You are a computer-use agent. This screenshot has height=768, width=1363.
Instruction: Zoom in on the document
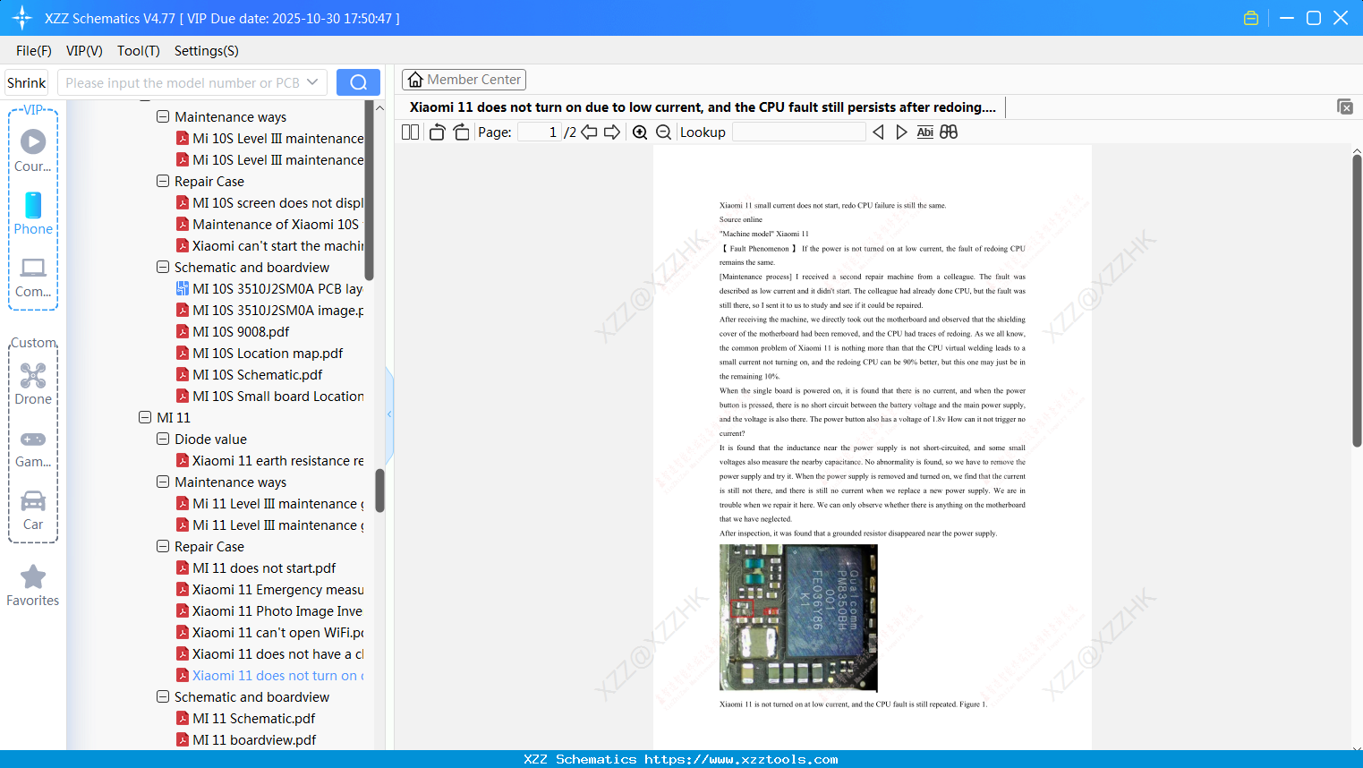[x=640, y=132]
